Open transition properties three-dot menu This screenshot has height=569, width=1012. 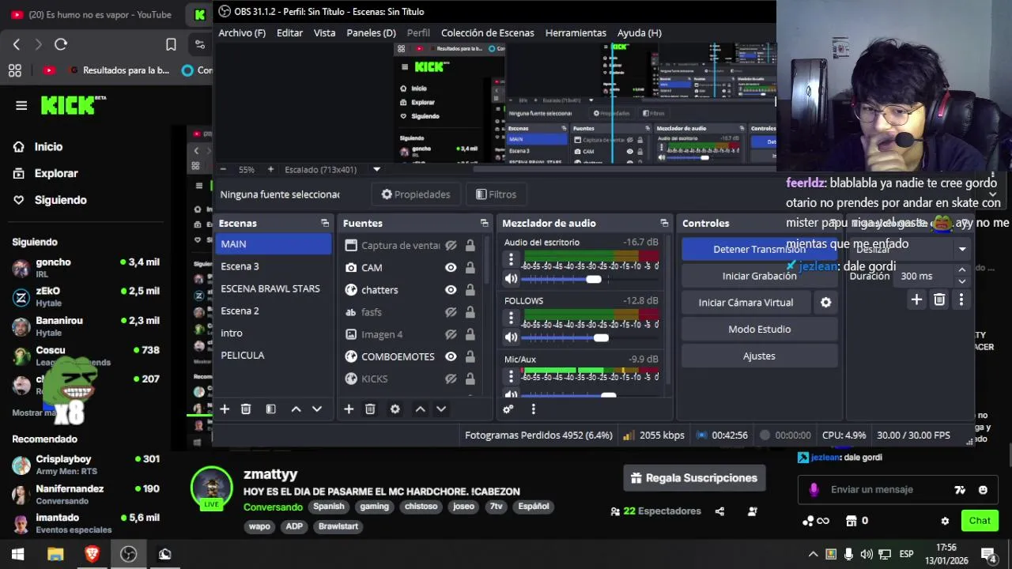click(x=961, y=300)
